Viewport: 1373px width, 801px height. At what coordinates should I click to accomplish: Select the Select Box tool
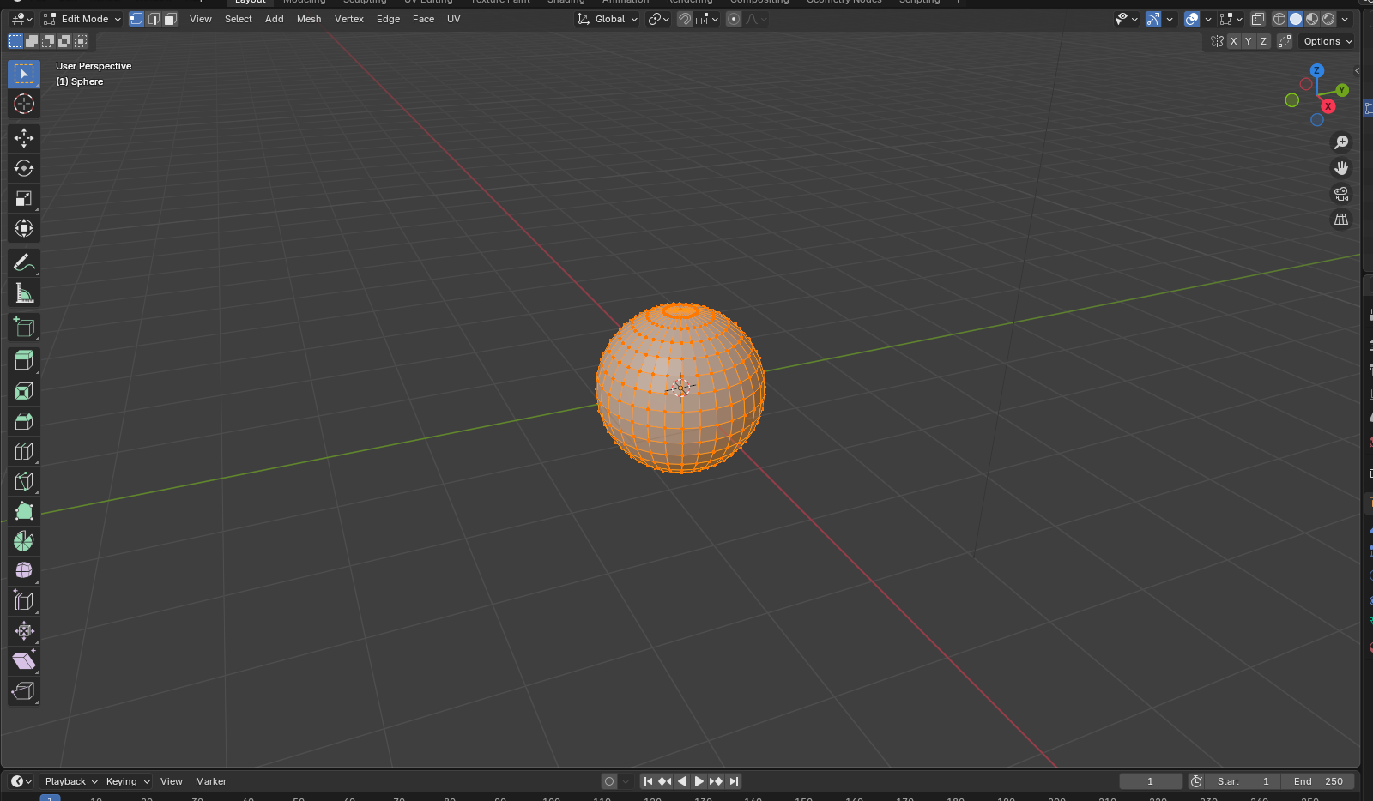24,75
